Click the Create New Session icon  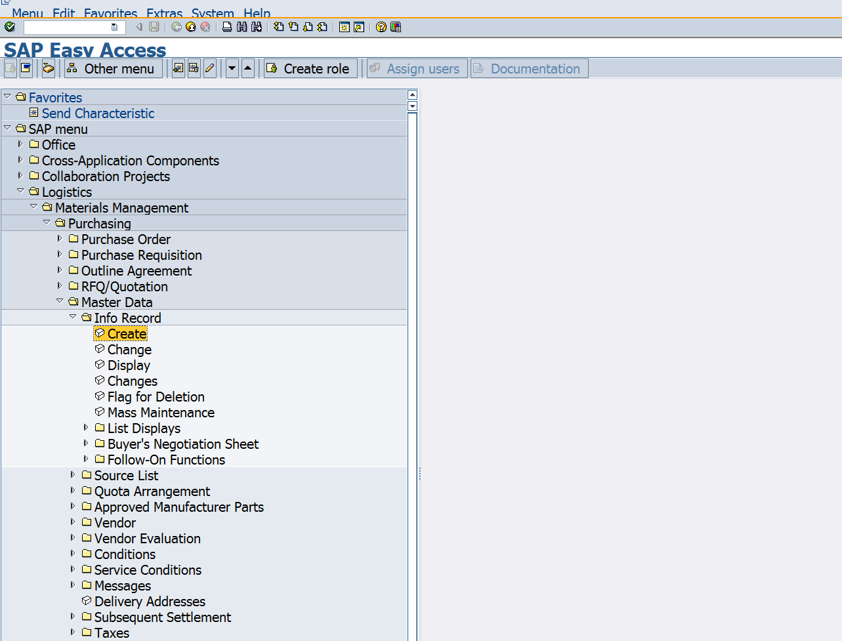click(x=345, y=27)
